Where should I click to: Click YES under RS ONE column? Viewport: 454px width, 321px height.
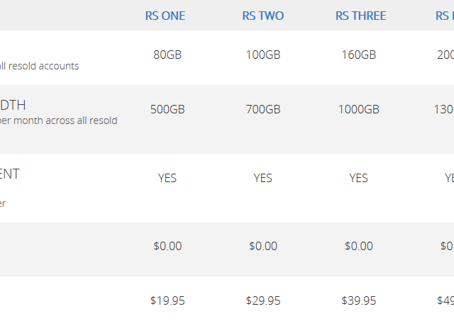pyautogui.click(x=167, y=178)
